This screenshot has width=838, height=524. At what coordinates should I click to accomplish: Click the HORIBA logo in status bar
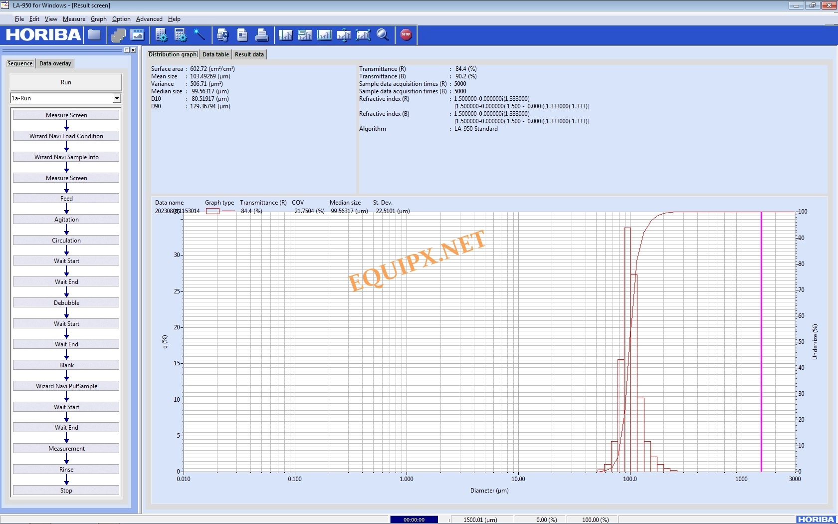(x=816, y=520)
